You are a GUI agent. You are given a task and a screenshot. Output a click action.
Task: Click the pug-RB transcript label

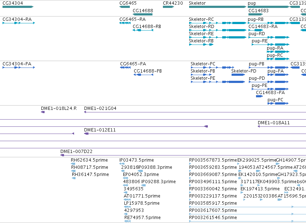[x=255, y=19]
